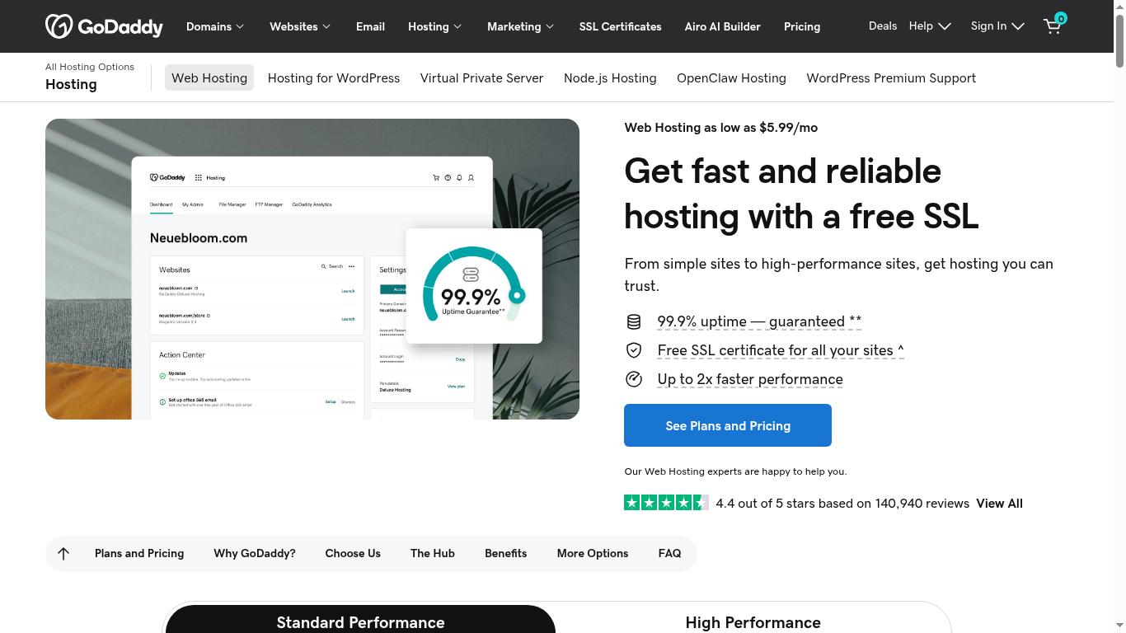
Task: Jump to Benefits section
Action: [x=506, y=553]
